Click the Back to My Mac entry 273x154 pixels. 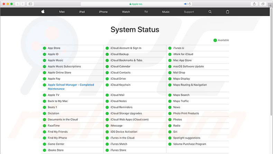click(x=58, y=101)
